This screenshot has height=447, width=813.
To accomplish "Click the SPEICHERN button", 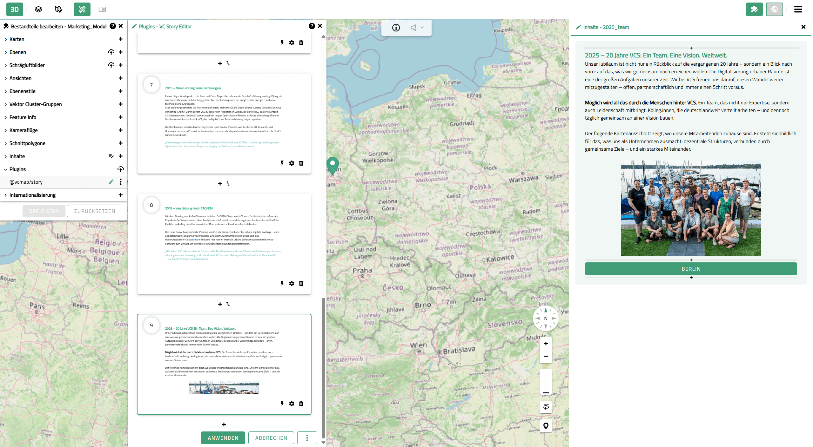I will click(x=44, y=211).
